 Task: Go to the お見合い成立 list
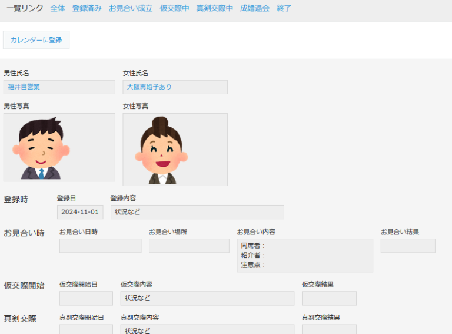click(131, 9)
